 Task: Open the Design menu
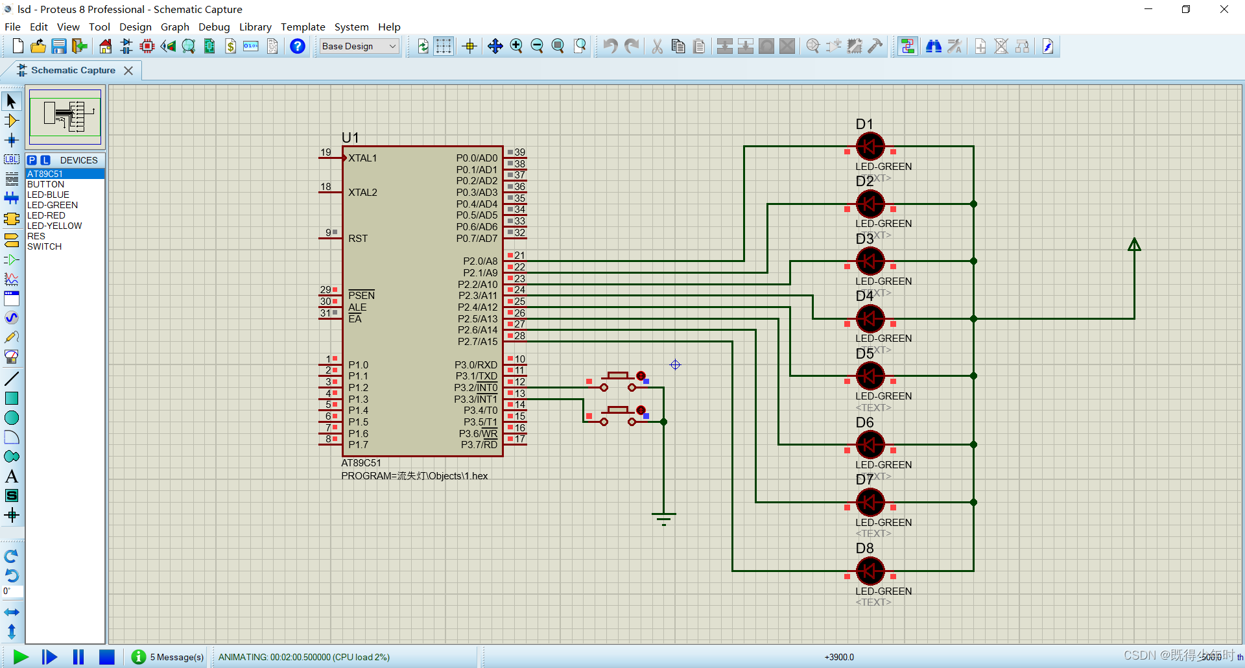pos(136,27)
